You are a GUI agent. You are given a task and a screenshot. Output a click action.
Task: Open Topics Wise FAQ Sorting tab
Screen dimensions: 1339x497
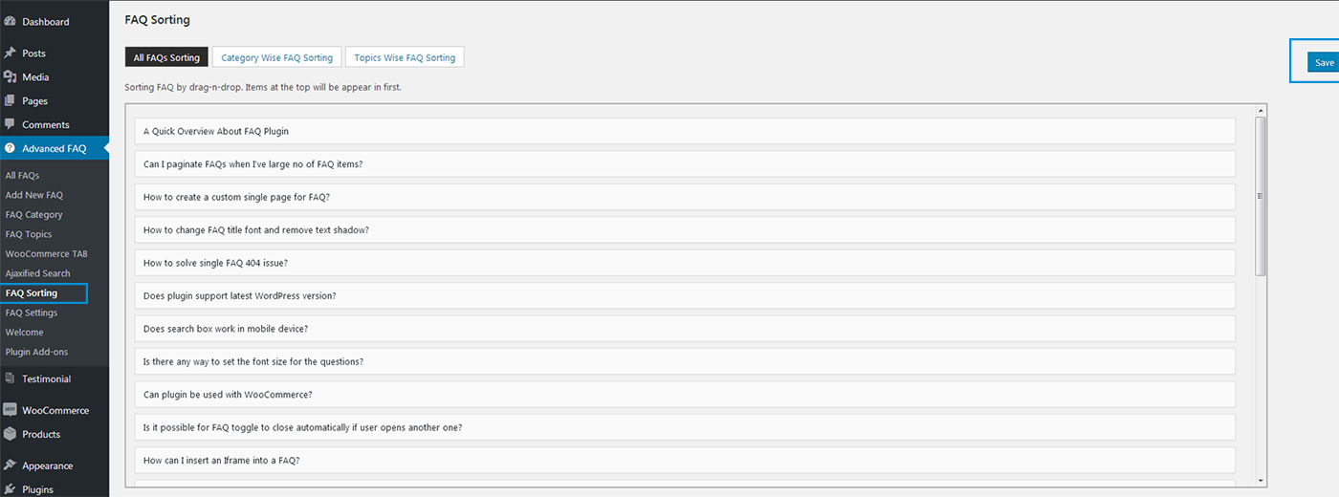405,57
